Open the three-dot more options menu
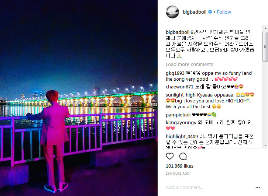This screenshot has height=196, width=268. pos(258,188)
